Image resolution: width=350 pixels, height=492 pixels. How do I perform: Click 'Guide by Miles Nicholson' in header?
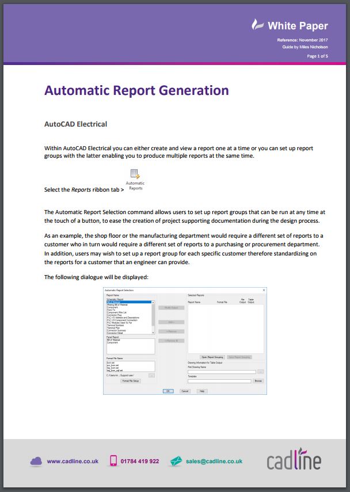click(305, 47)
